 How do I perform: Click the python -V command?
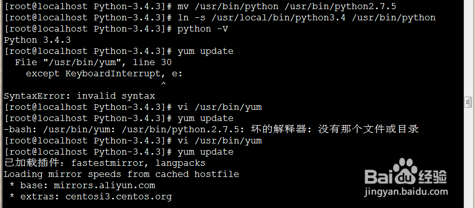click(203, 29)
